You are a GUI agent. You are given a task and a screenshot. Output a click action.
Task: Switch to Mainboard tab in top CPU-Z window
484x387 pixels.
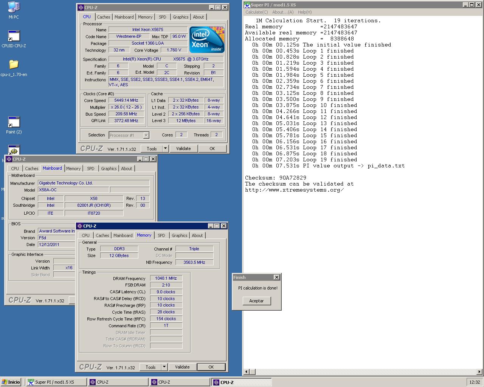(124, 17)
